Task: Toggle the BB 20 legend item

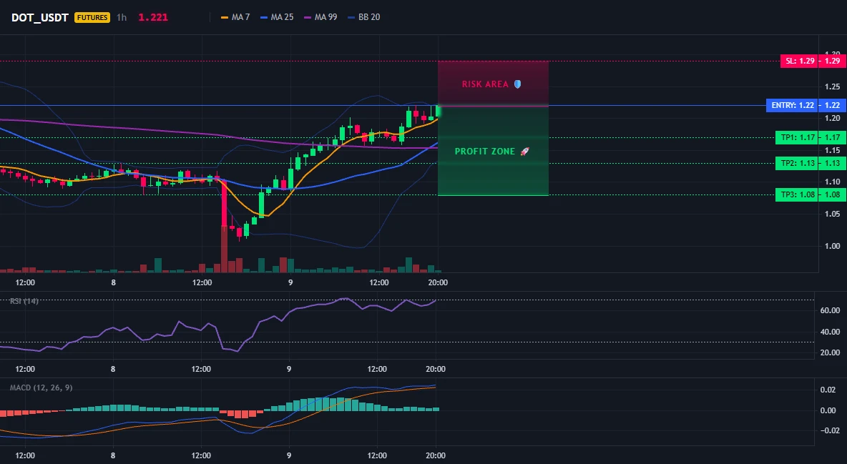Action: (x=364, y=17)
